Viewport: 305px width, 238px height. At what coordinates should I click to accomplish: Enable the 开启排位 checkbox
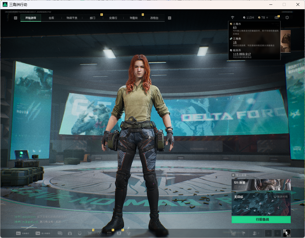pos(236,187)
